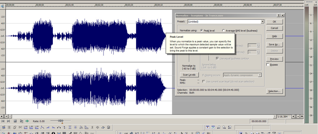
Task: Select Average RMS level (loudness) option
Action: [224, 31]
